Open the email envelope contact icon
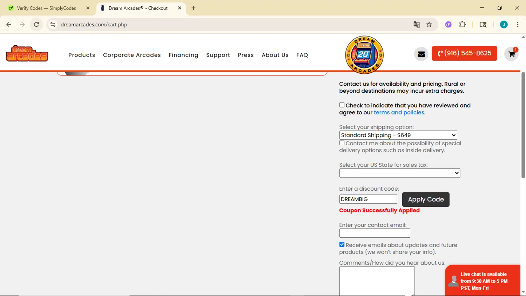526x296 pixels. coord(421,54)
